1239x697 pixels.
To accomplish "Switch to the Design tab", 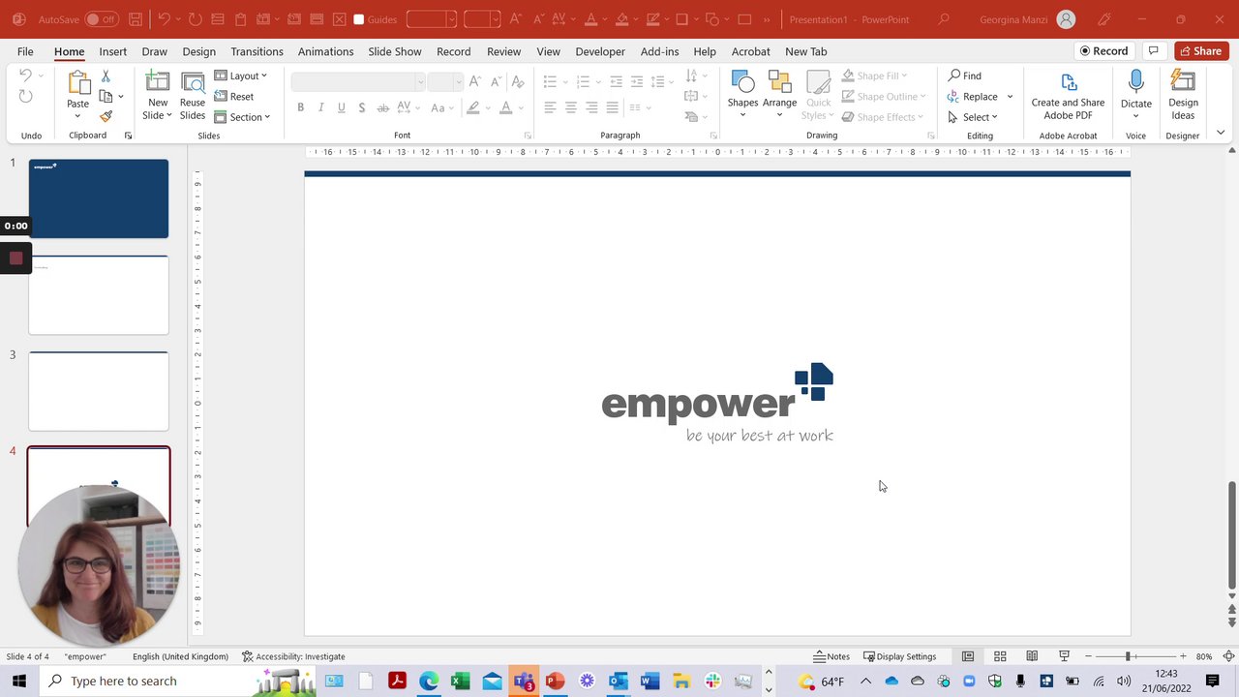I will [x=198, y=51].
